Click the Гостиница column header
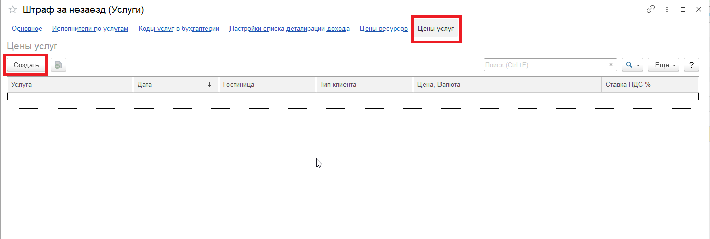Viewport: 710px width, 239px height. pyautogui.click(x=267, y=84)
